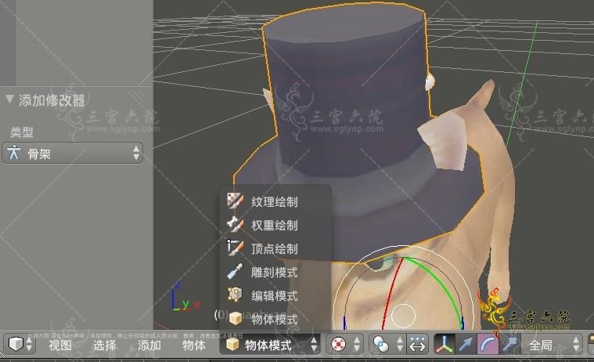Viewport: 594px width, 362px height.
Task: Click the weight paint icon
Action: (236, 224)
